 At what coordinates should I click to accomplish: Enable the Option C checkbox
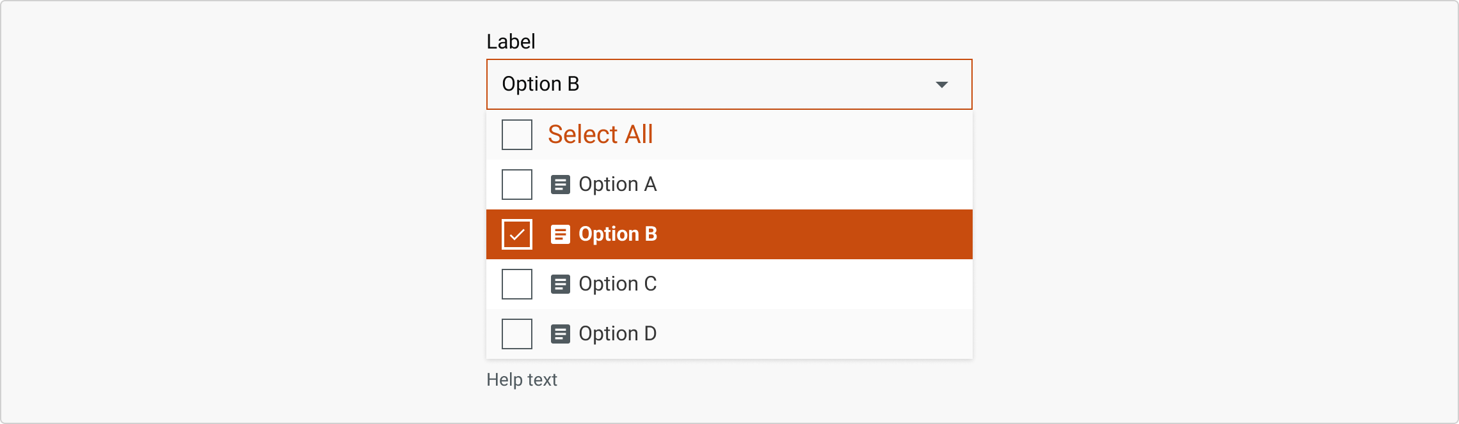517,284
